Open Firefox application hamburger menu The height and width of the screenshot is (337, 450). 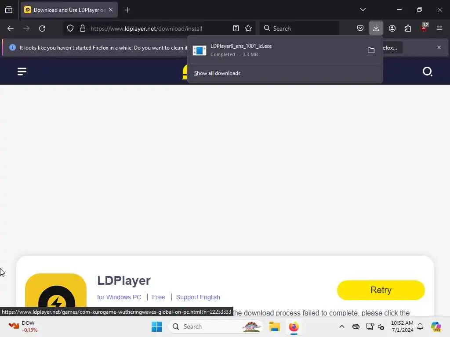[x=439, y=29]
